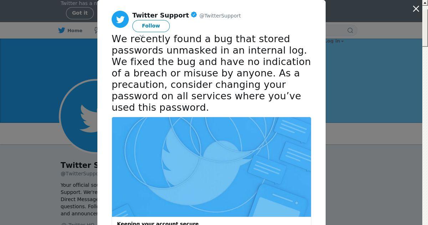Dismiss the banner with Got it
The height and width of the screenshot is (225, 428).
(80, 13)
